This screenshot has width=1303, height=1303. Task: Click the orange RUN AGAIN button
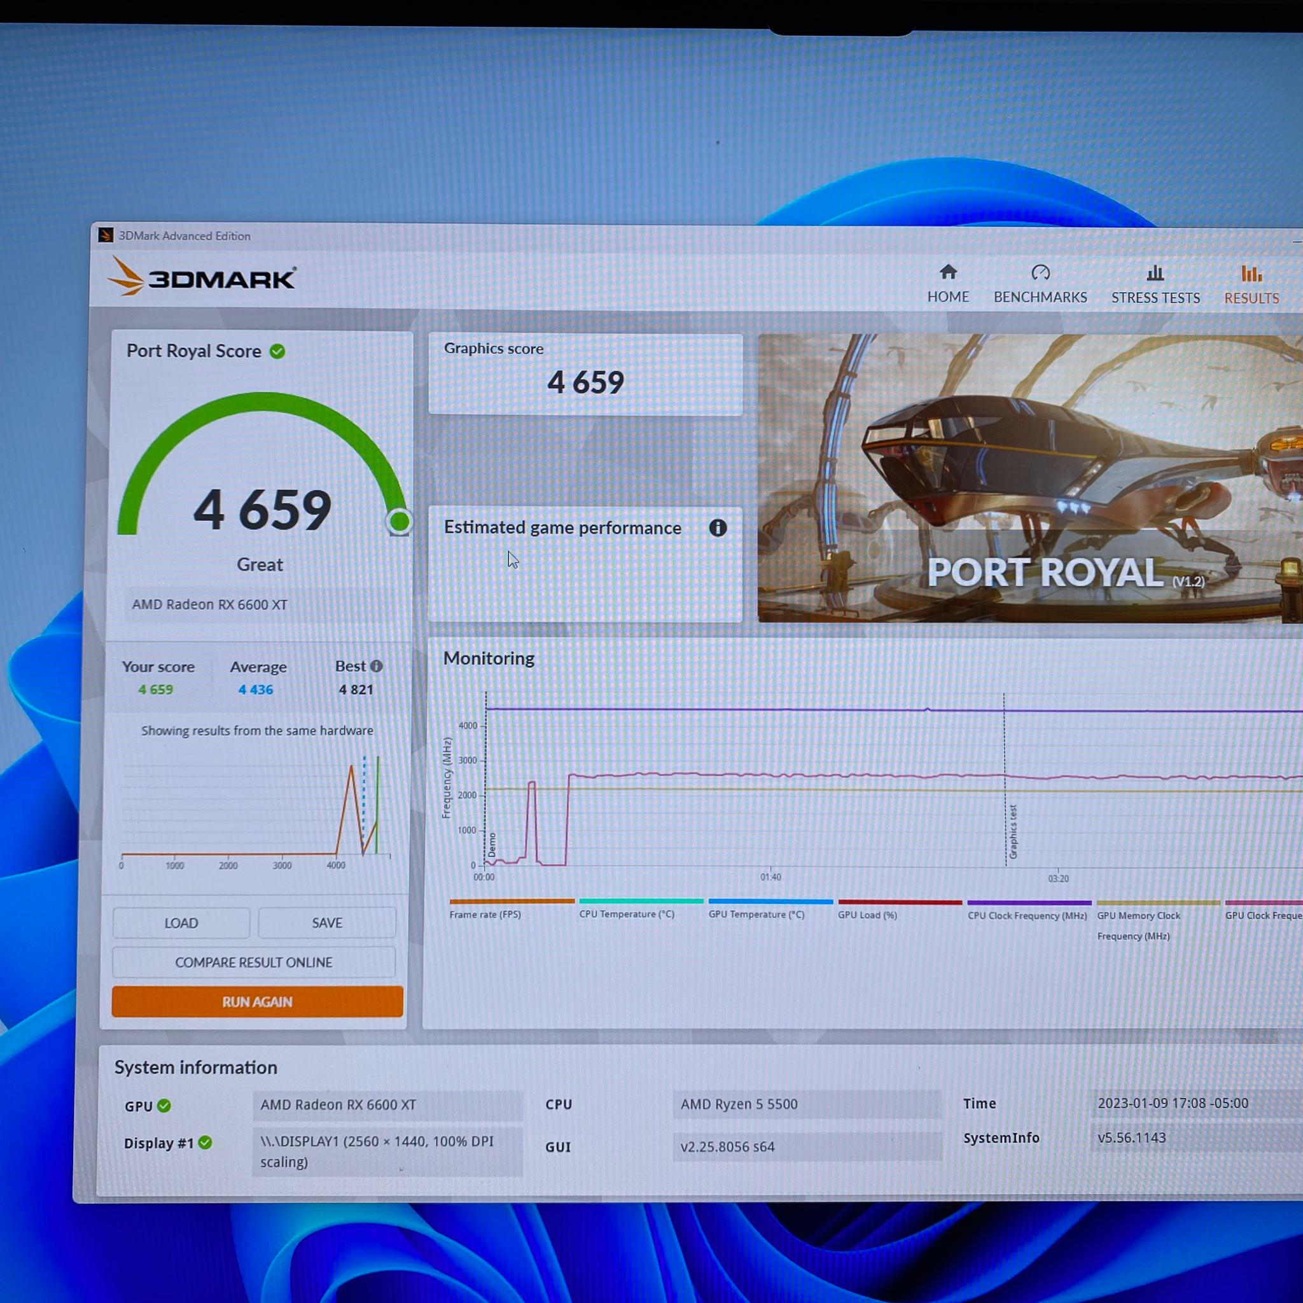[x=257, y=1001]
